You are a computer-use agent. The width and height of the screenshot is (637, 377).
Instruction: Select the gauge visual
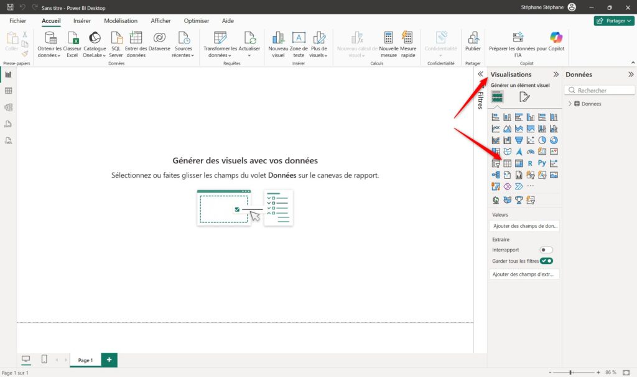pyautogui.click(x=531, y=152)
